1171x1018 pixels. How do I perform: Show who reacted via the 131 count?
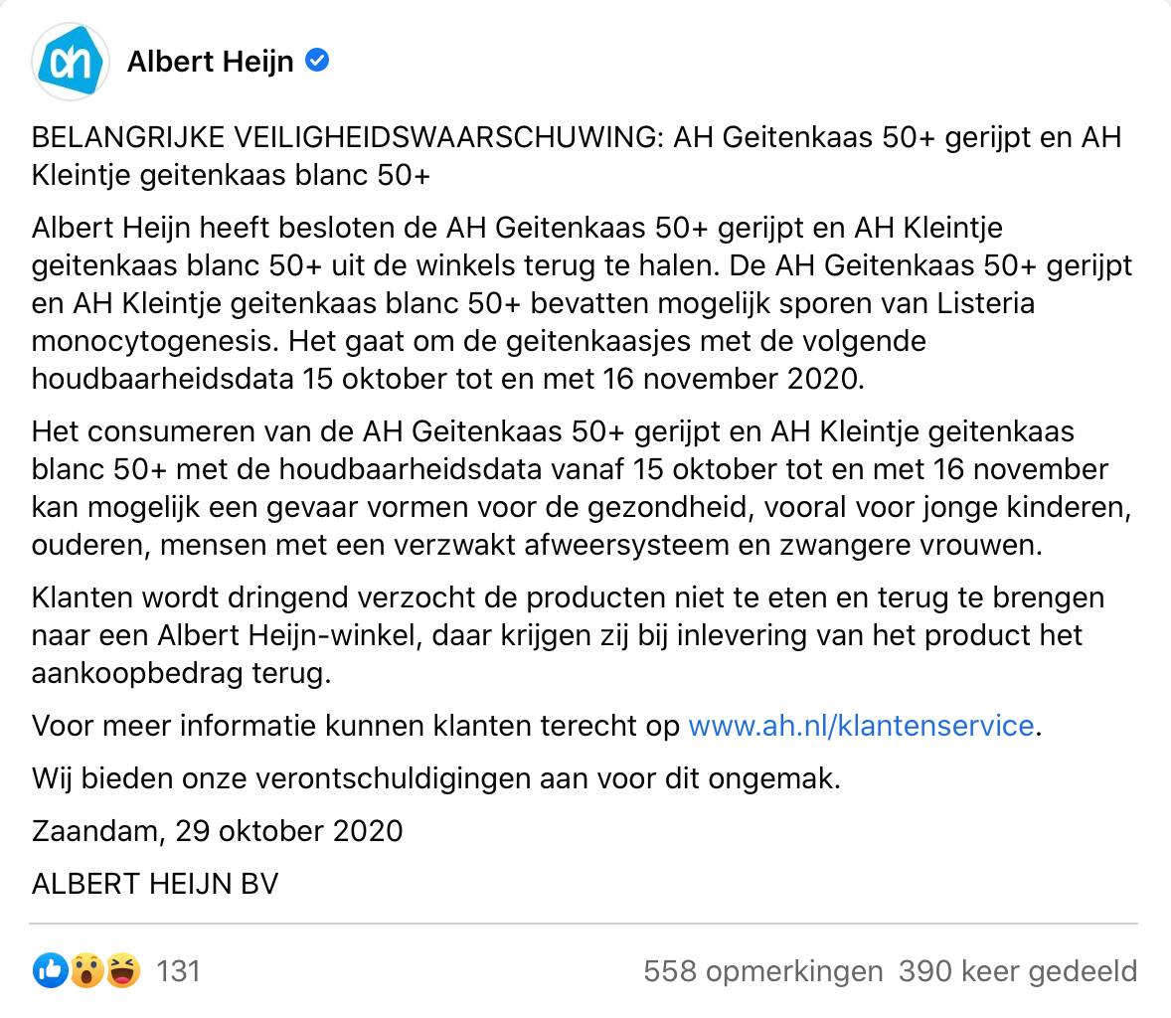(x=179, y=970)
